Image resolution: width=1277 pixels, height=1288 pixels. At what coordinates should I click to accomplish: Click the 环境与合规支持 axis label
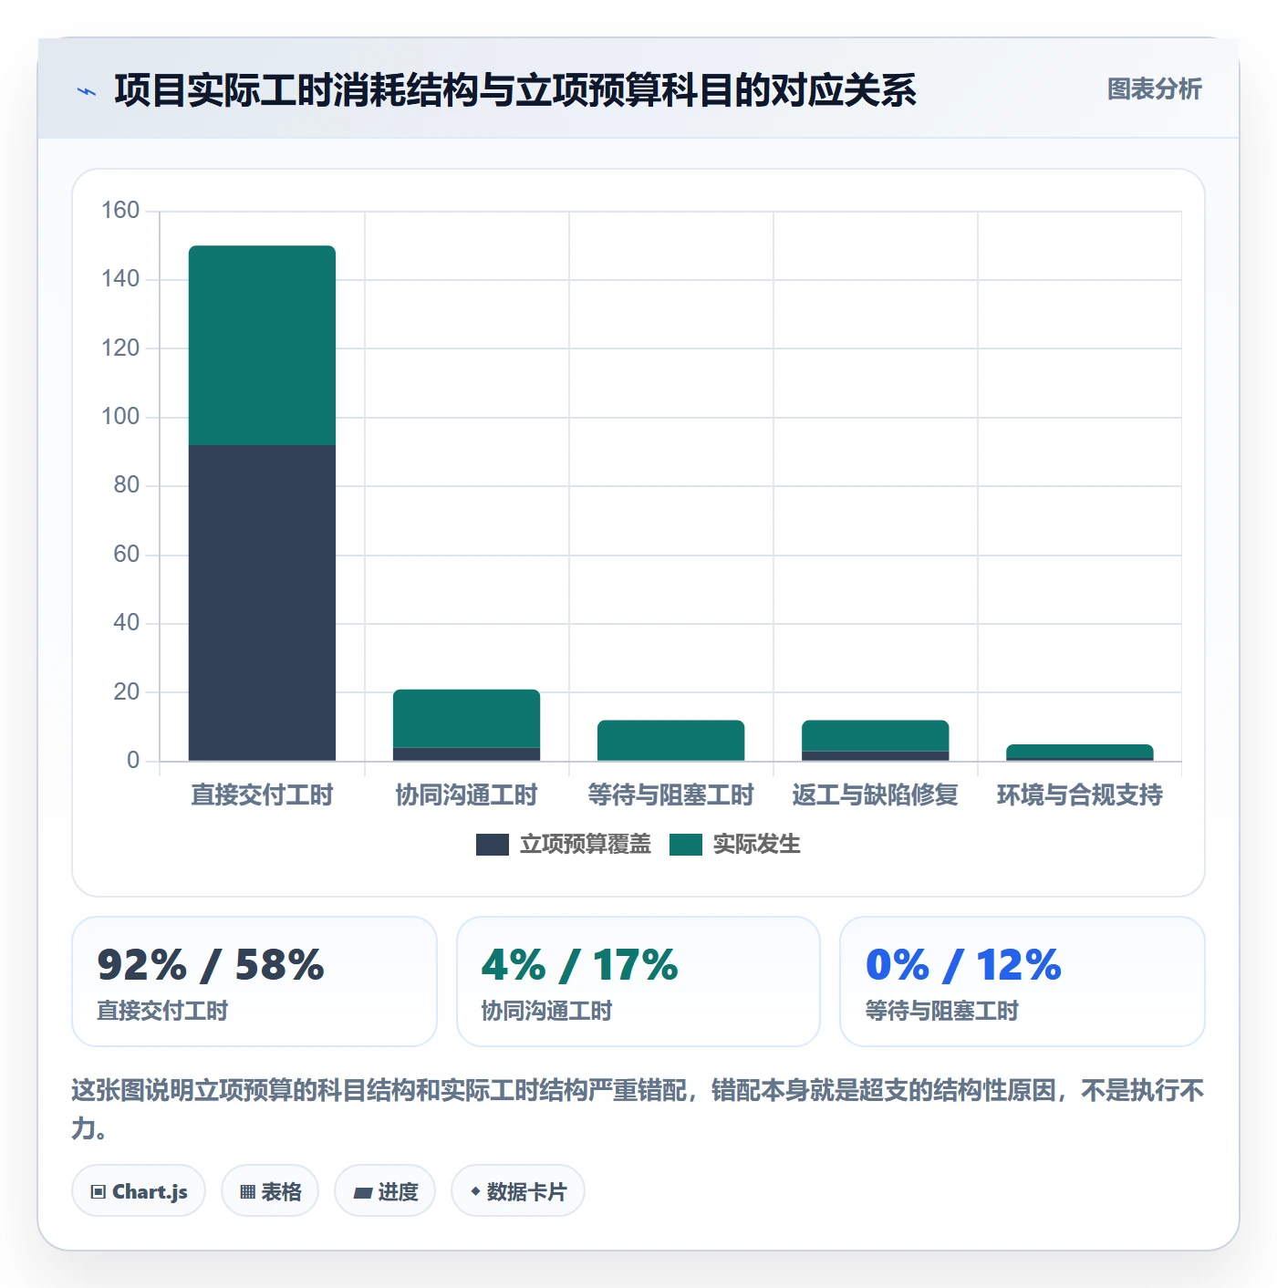coord(1079,795)
